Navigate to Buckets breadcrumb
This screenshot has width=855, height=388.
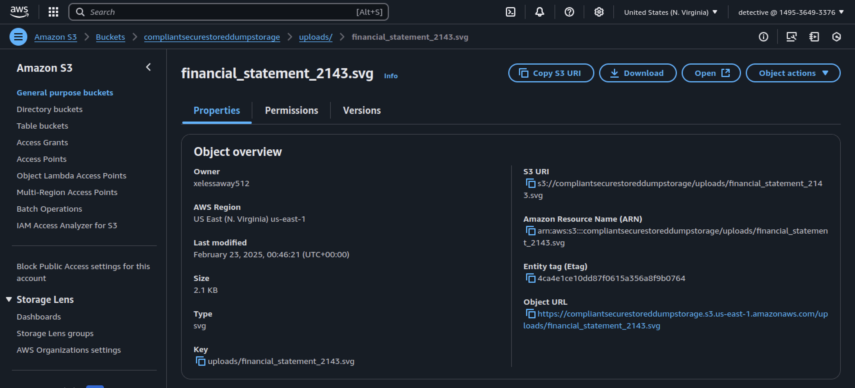(110, 37)
